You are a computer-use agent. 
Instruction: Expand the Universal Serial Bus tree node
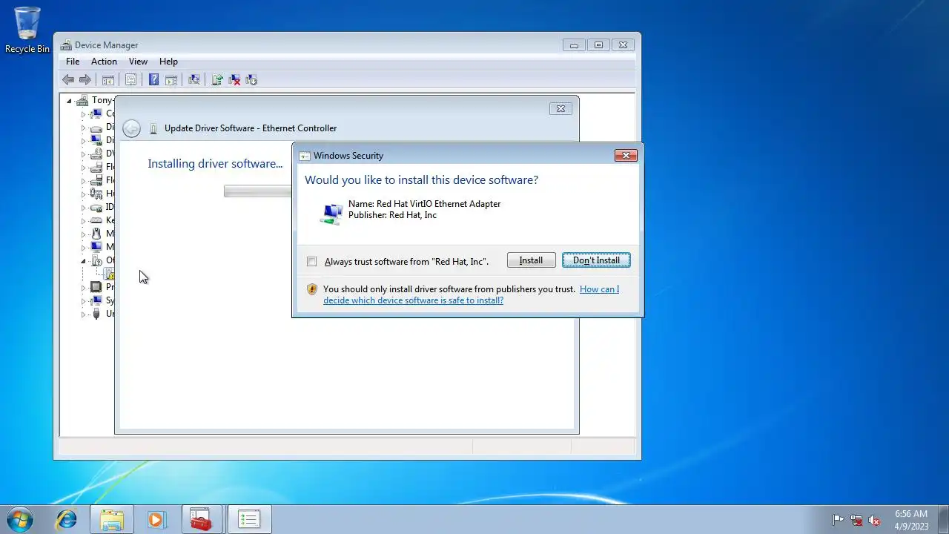pyautogui.click(x=83, y=314)
